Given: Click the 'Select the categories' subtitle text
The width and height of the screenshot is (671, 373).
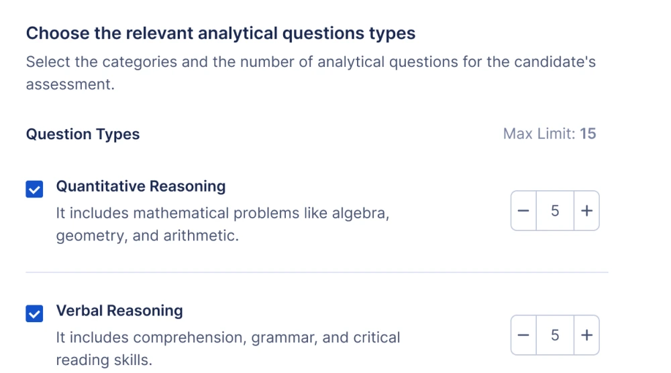Looking at the screenshot, I should [x=311, y=62].
